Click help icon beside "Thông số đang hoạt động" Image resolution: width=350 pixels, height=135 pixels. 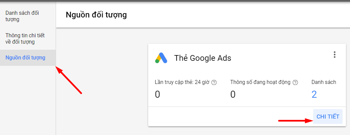296,82
